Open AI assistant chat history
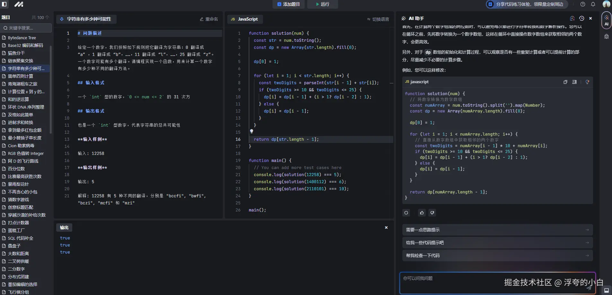 581,18
